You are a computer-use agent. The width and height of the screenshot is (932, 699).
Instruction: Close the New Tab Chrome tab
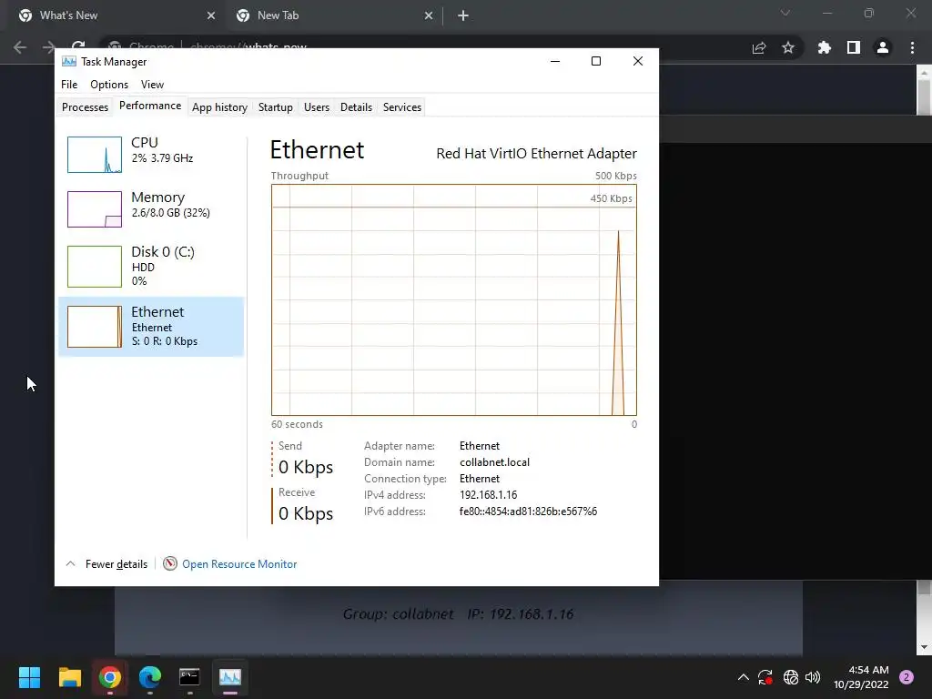(429, 16)
